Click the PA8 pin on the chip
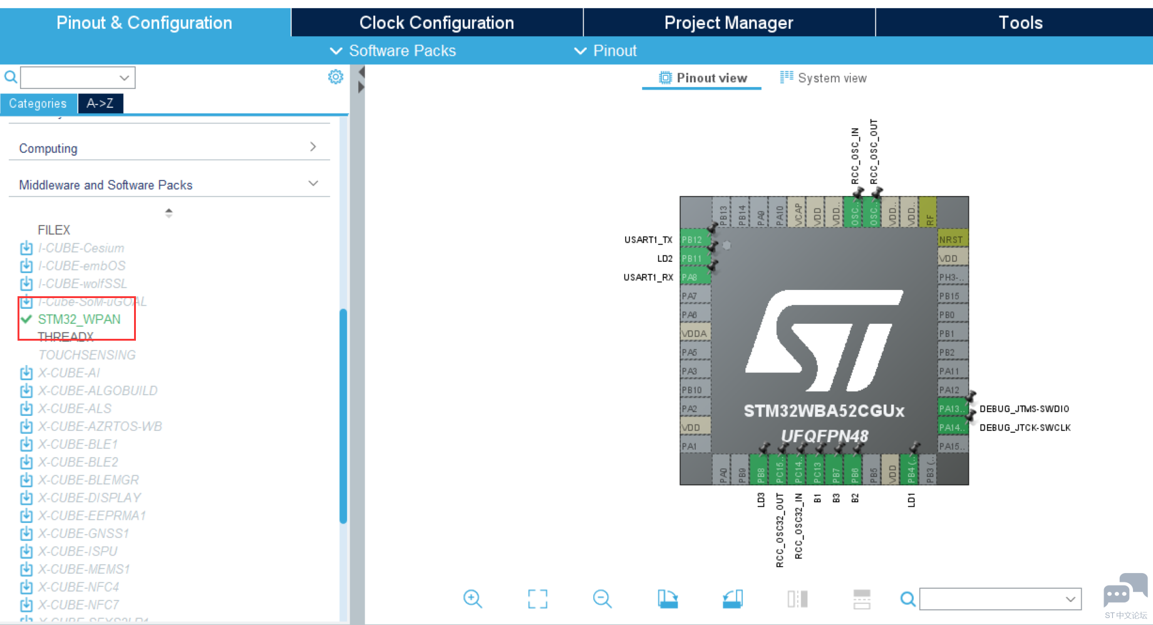 pyautogui.click(x=695, y=277)
